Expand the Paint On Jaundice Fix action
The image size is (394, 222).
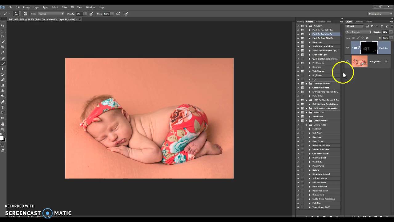pyautogui.click(x=310, y=34)
